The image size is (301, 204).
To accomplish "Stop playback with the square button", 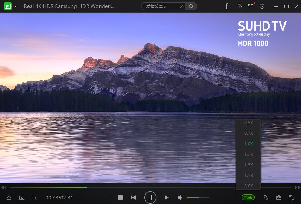I will click(x=120, y=197).
